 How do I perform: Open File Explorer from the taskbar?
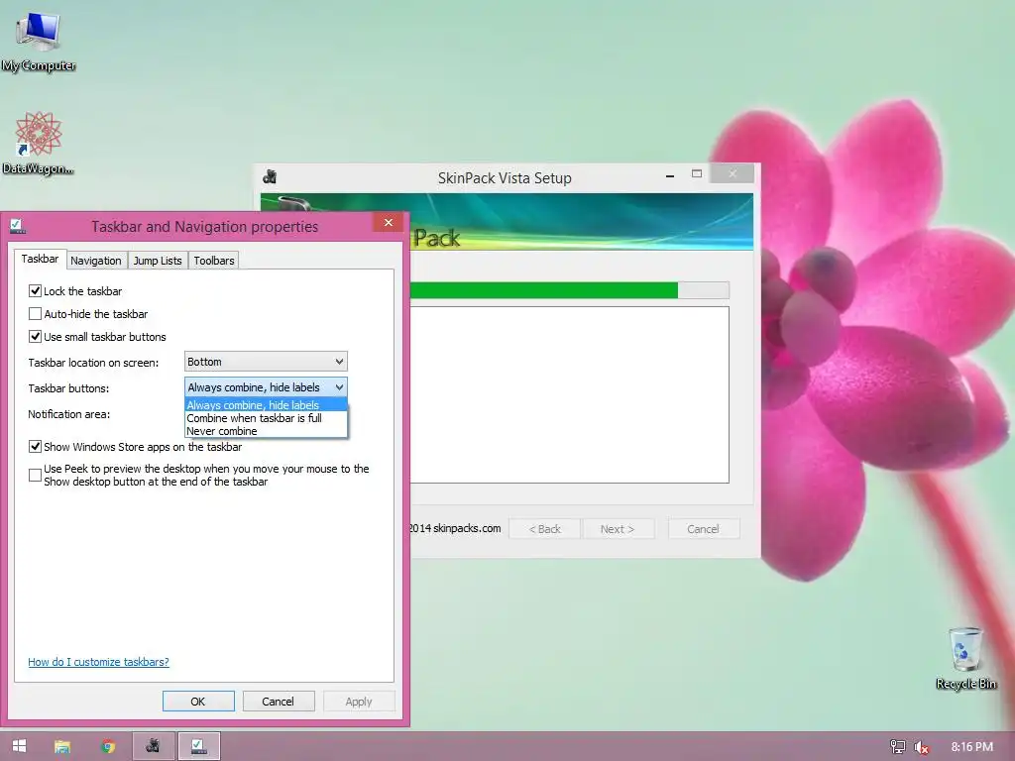pyautogui.click(x=62, y=746)
